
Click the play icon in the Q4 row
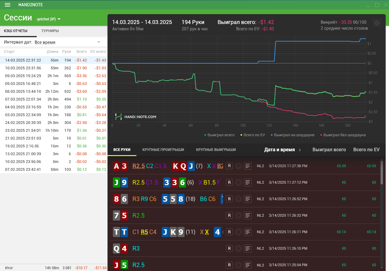pos(238,248)
